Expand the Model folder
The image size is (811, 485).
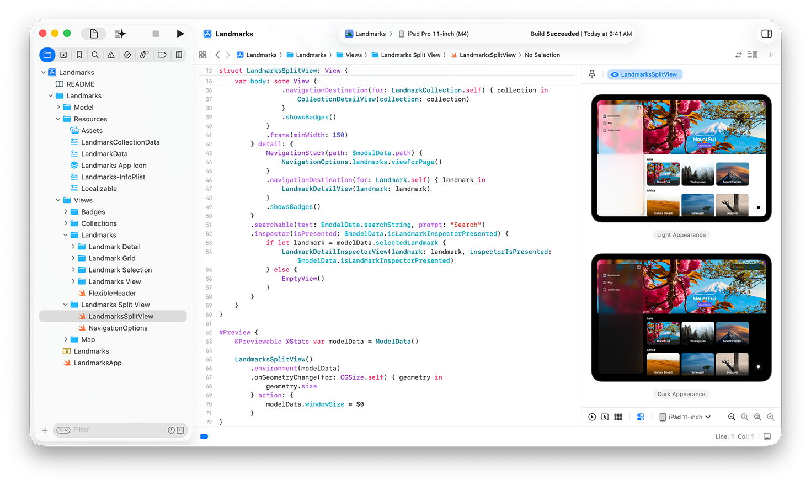[x=58, y=108]
